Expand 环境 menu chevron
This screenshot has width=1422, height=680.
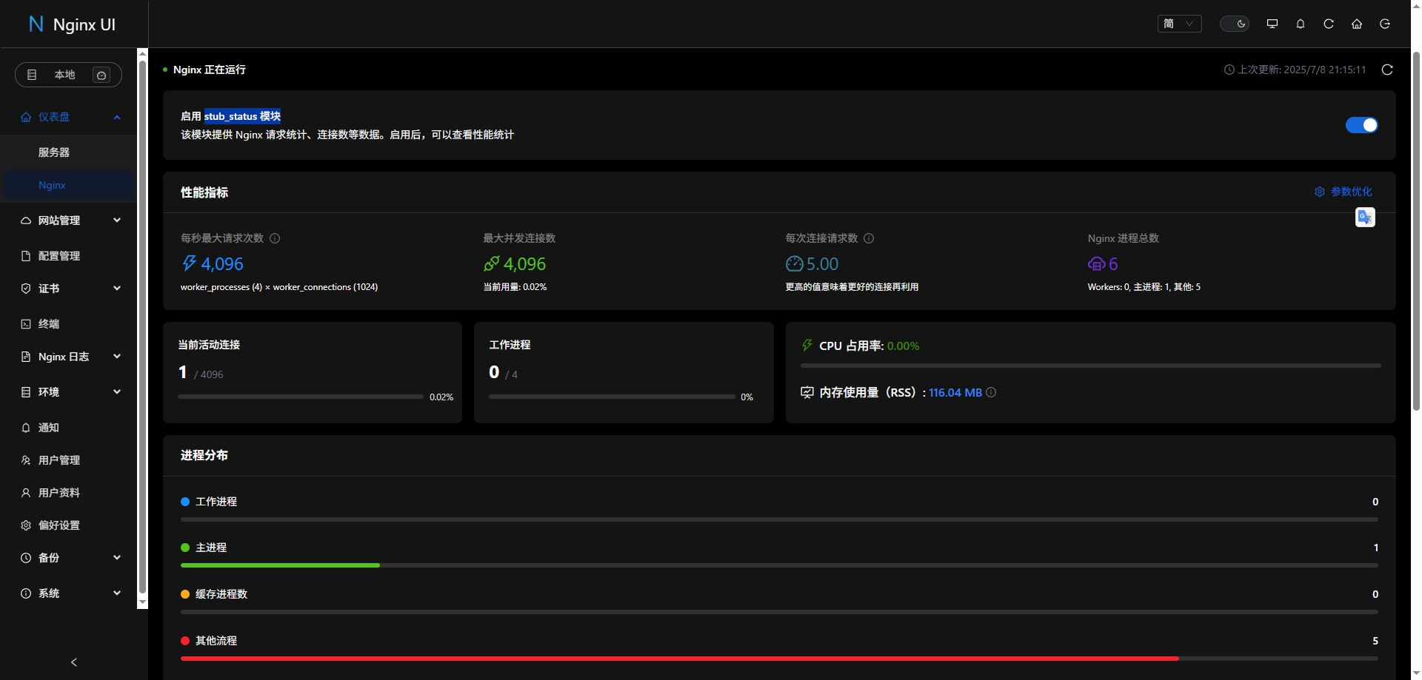click(x=117, y=392)
